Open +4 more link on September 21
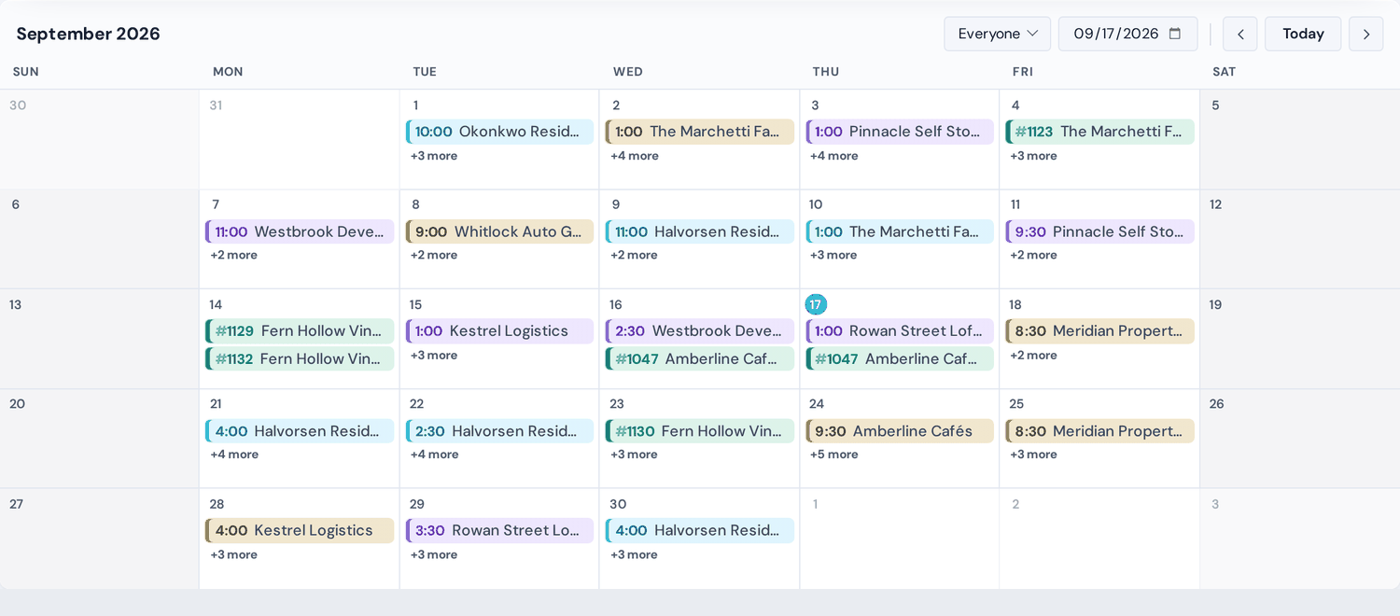Screen dimensions: 1400x616 (234, 455)
